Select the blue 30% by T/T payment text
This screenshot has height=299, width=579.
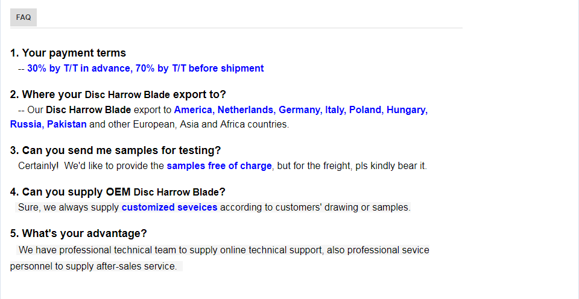pos(145,69)
